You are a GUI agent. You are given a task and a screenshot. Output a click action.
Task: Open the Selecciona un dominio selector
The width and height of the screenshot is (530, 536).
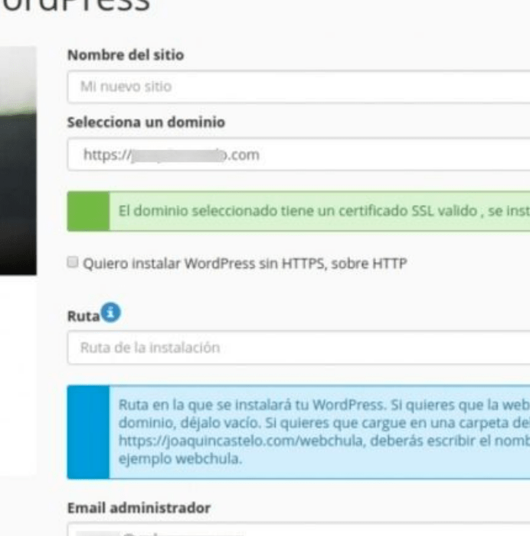tap(299, 155)
